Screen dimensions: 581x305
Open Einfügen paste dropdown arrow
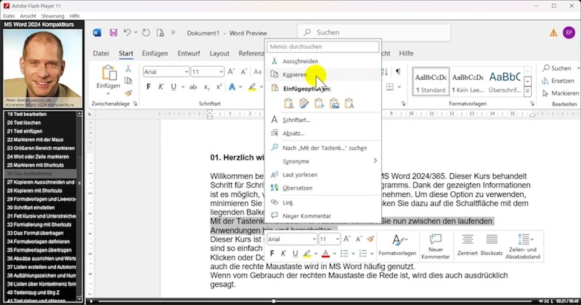pyautogui.click(x=108, y=94)
